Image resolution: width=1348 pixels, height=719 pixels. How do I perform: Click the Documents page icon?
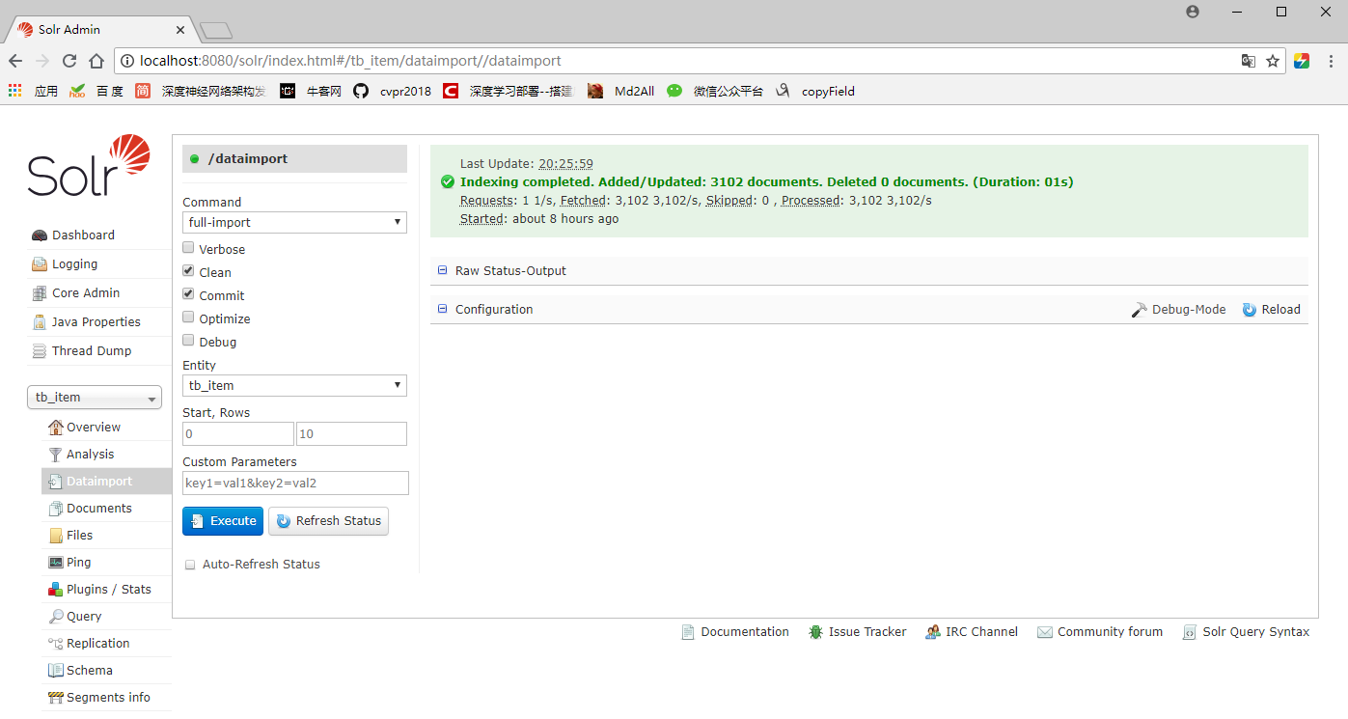(x=56, y=508)
